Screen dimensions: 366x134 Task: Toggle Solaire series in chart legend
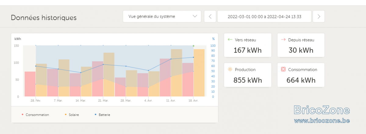(71, 115)
